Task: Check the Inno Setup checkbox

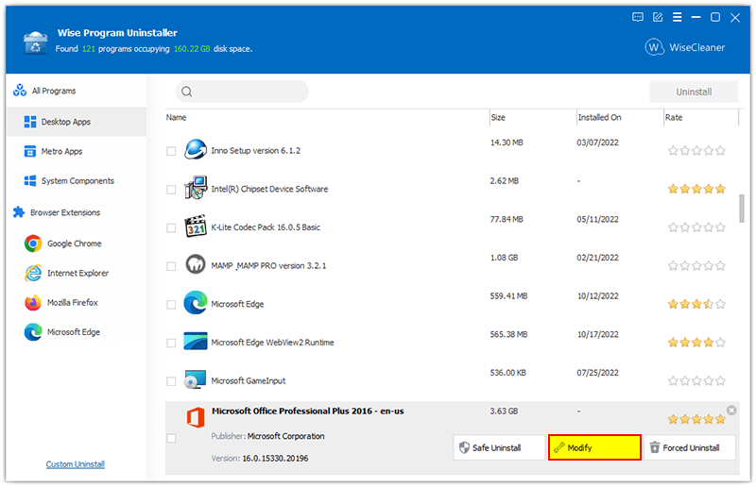Action: 171,151
